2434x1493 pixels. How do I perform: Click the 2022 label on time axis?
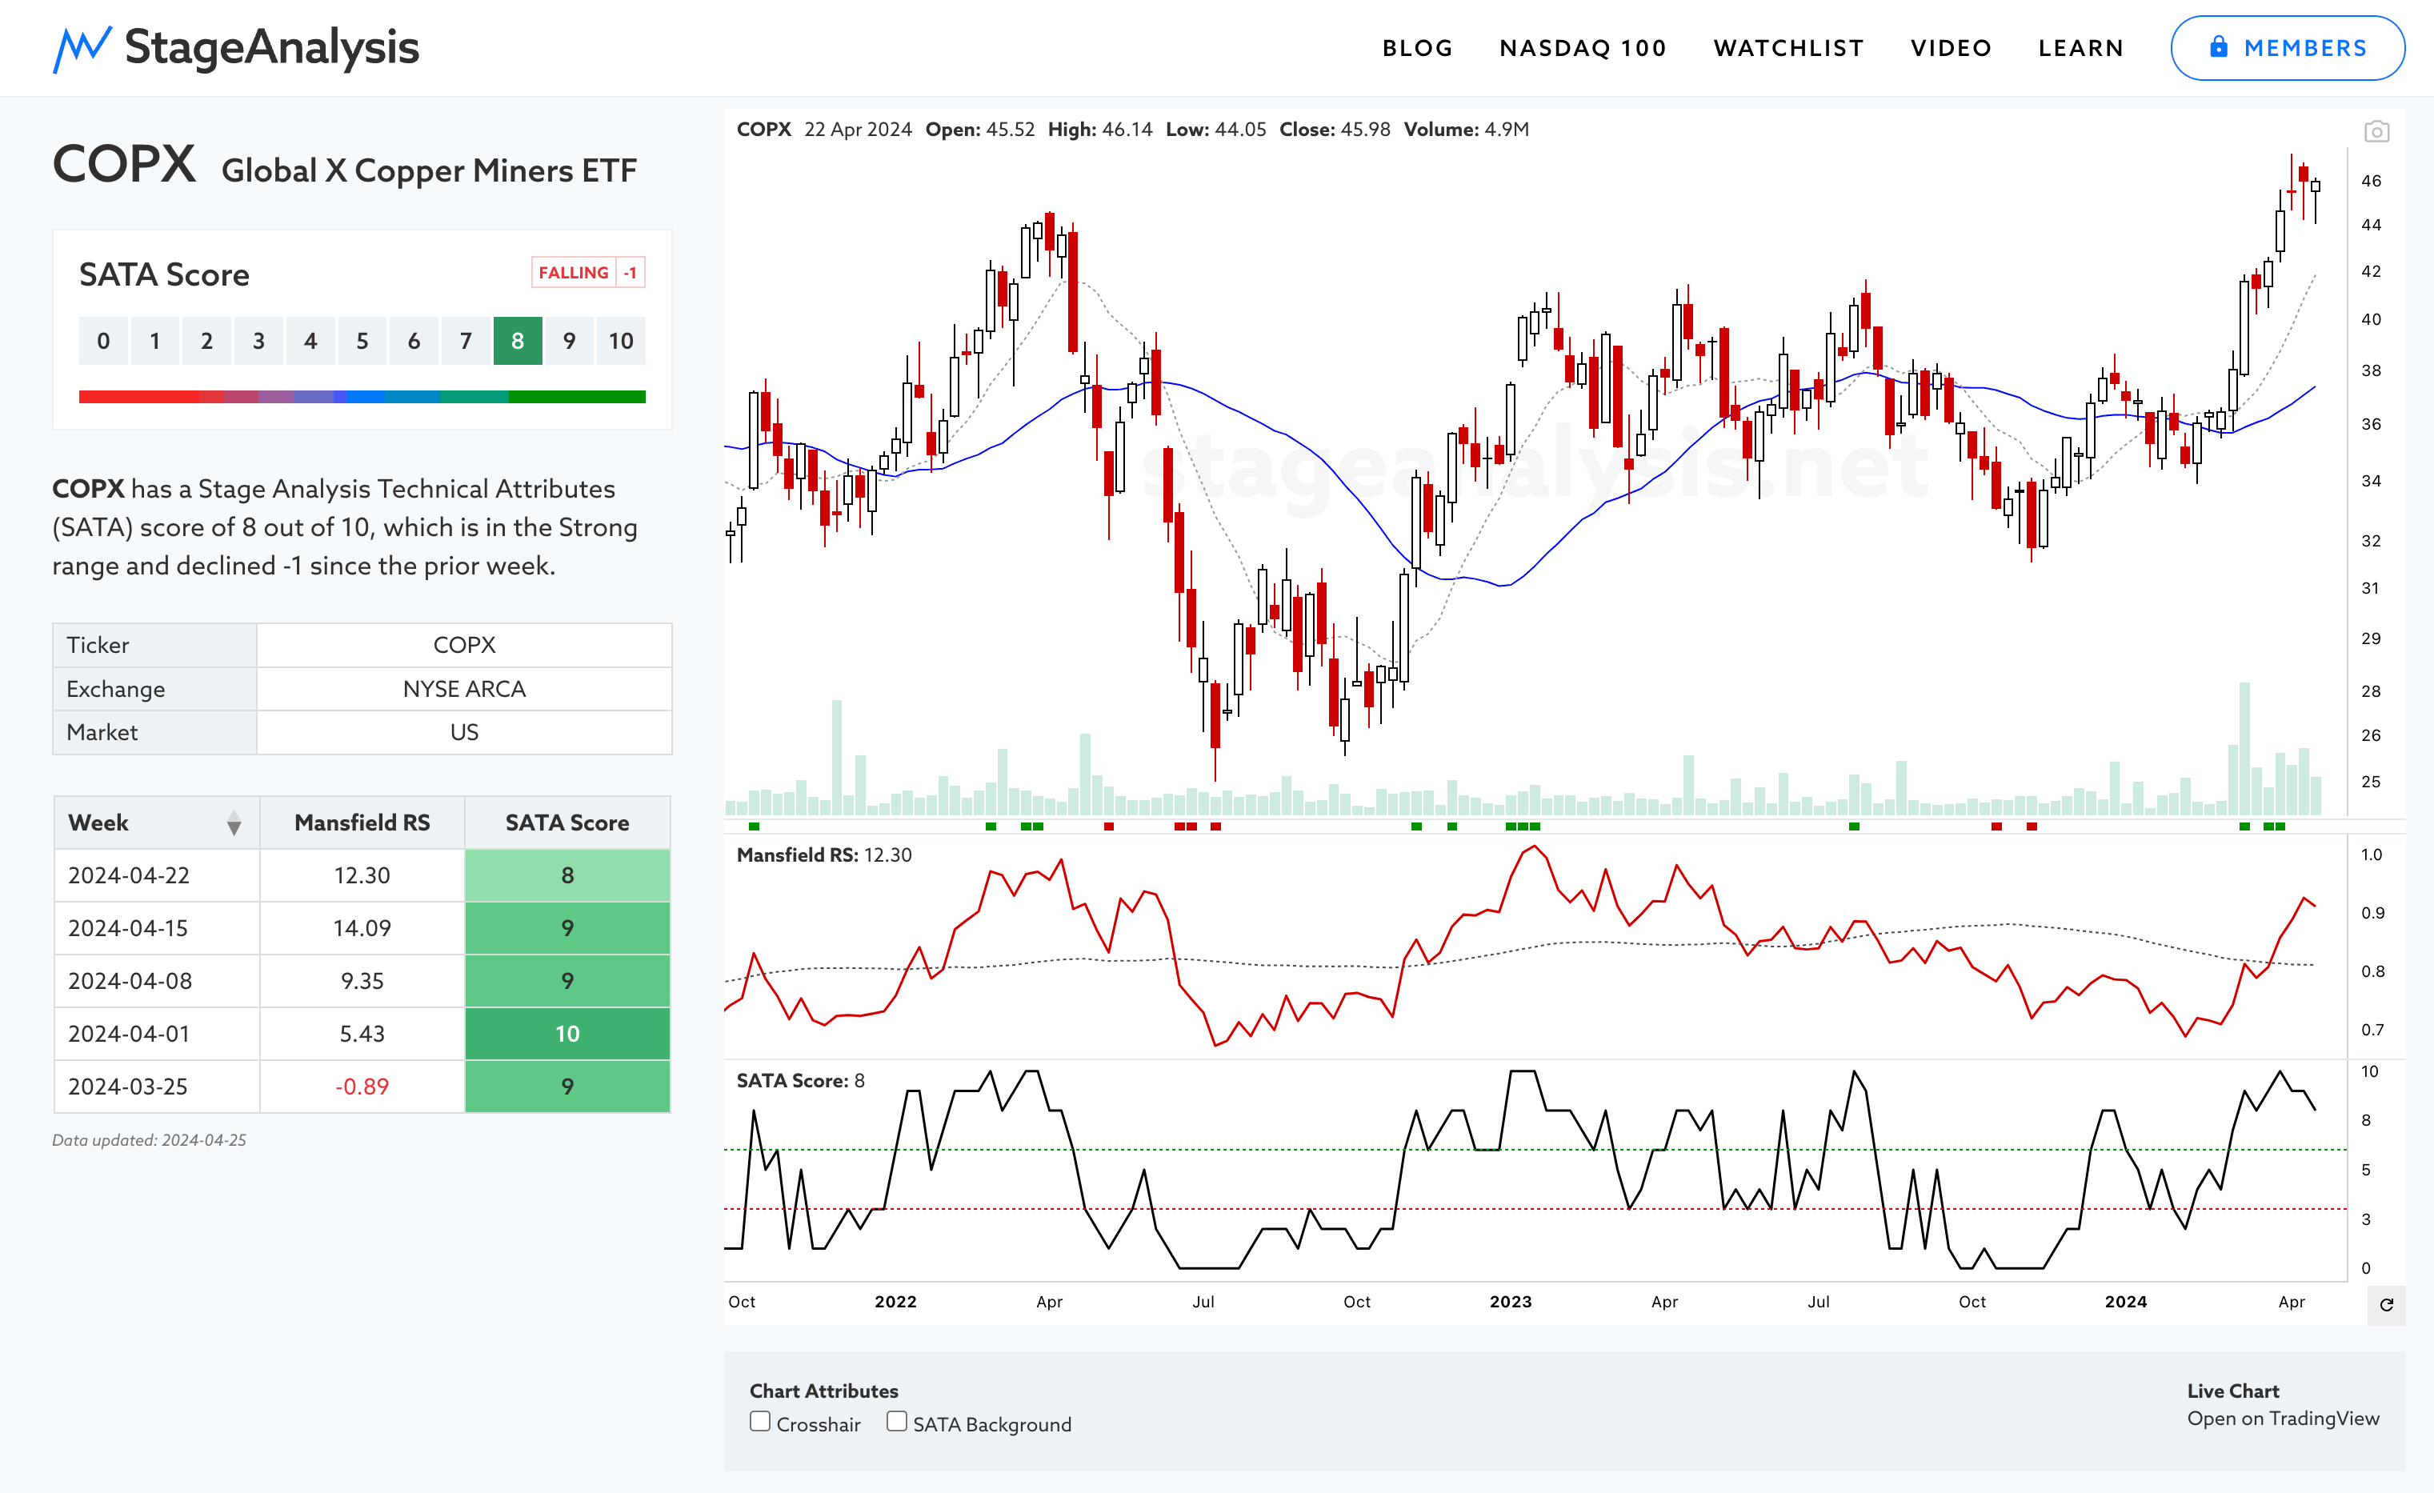click(x=895, y=1303)
